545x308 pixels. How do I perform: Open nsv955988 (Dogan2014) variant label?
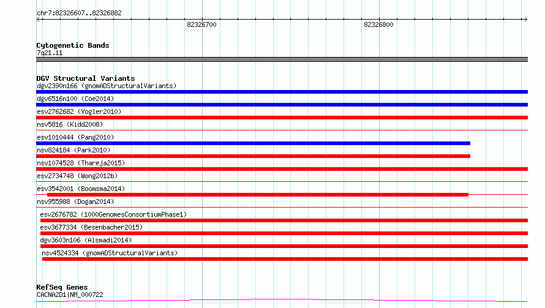pyautogui.click(x=75, y=201)
